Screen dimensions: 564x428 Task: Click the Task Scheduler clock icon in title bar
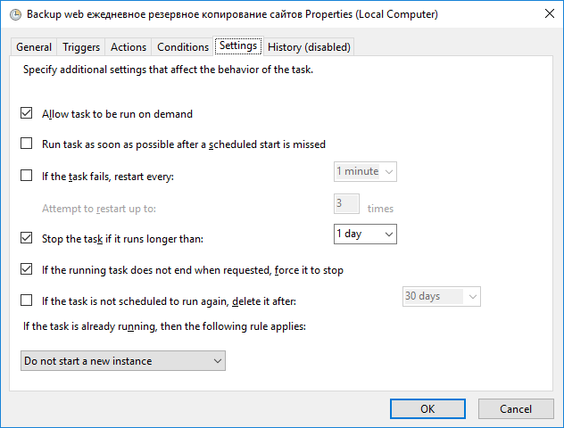[15, 15]
